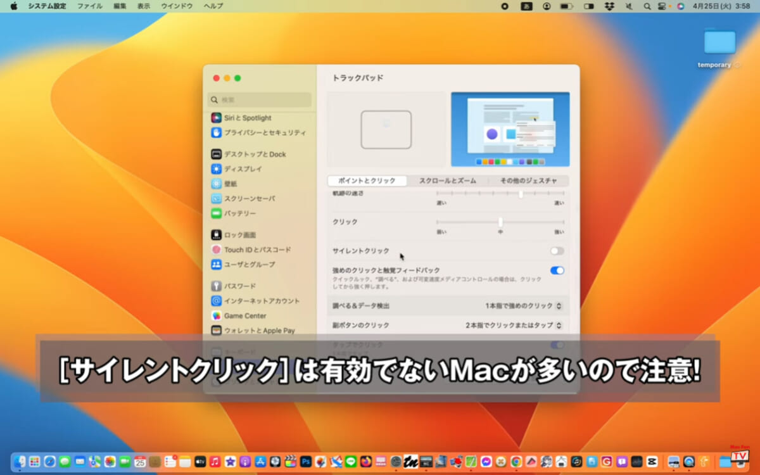
Task: Open the temporary folder on the desktop
Action: 719,48
